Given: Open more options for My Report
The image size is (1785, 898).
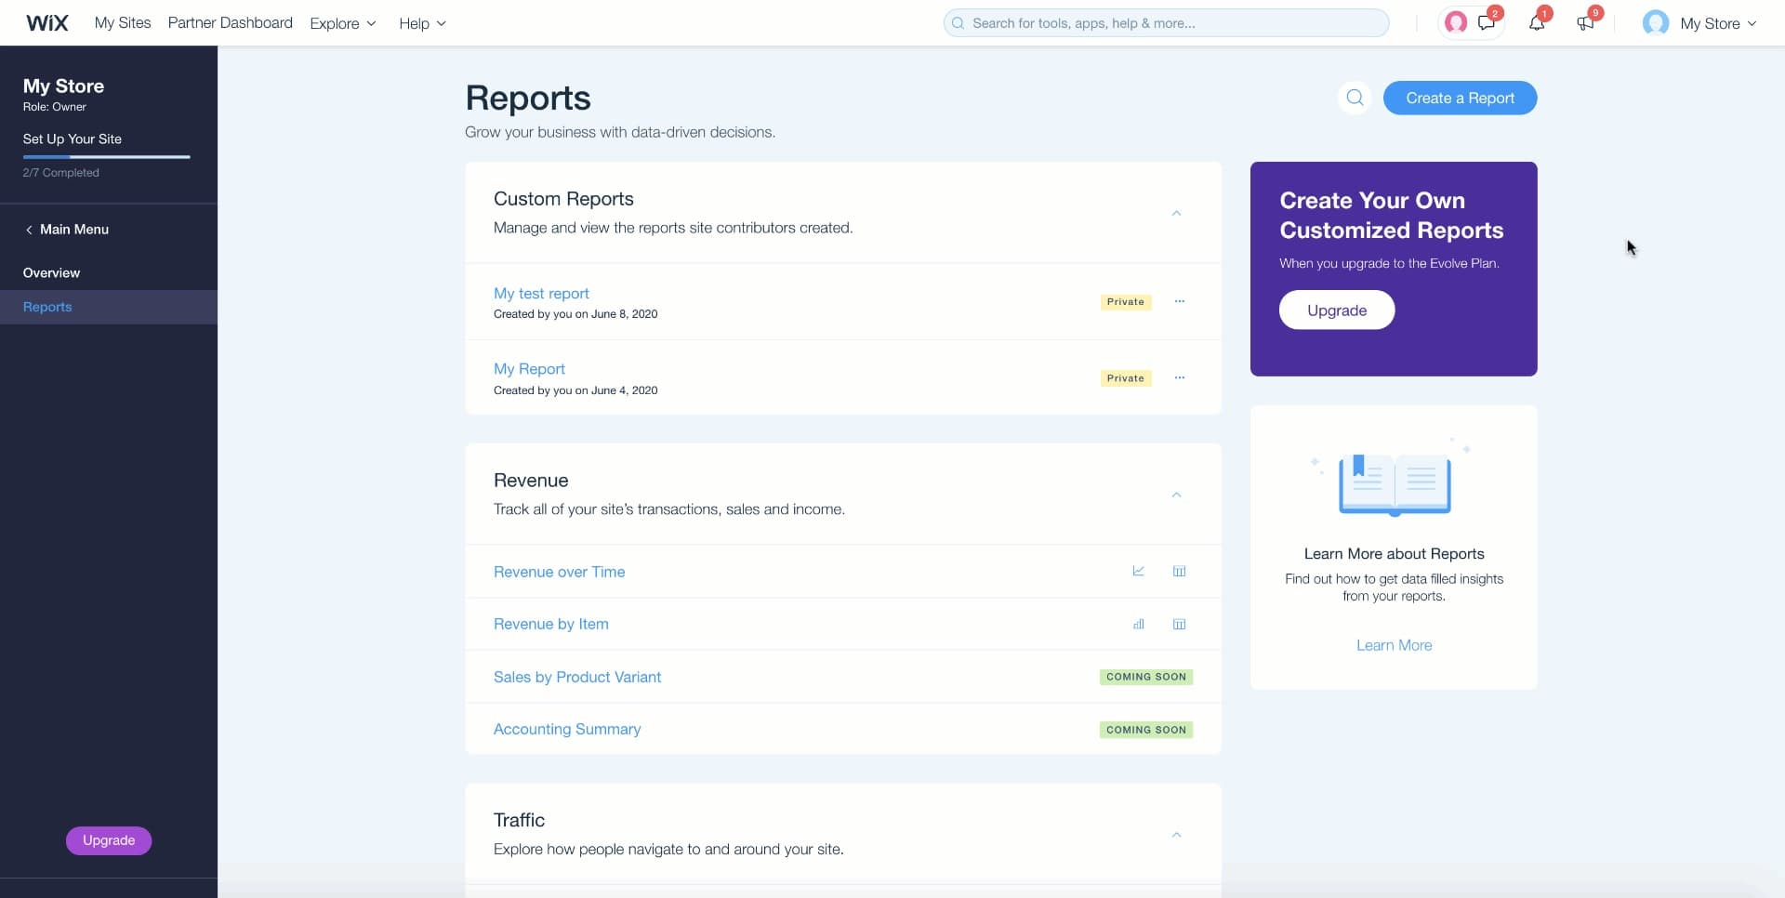Looking at the screenshot, I should (1179, 378).
